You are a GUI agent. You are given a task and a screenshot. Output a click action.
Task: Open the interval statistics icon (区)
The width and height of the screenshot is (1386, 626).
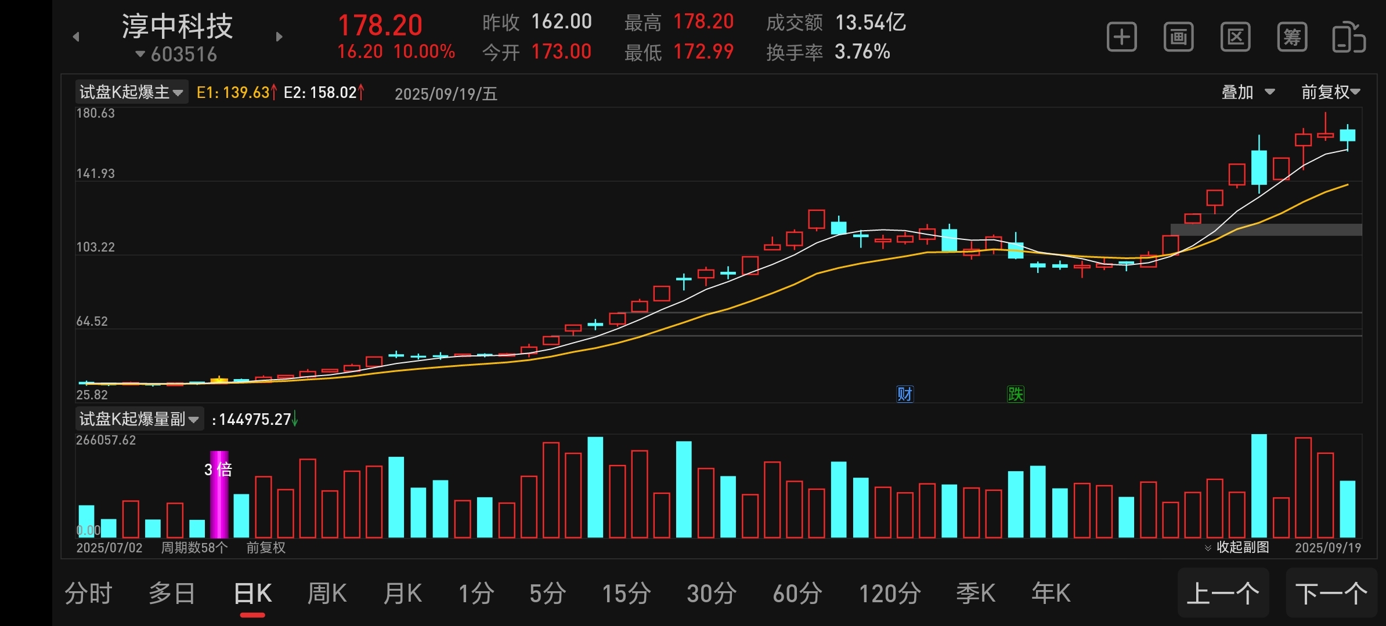coord(1235,38)
